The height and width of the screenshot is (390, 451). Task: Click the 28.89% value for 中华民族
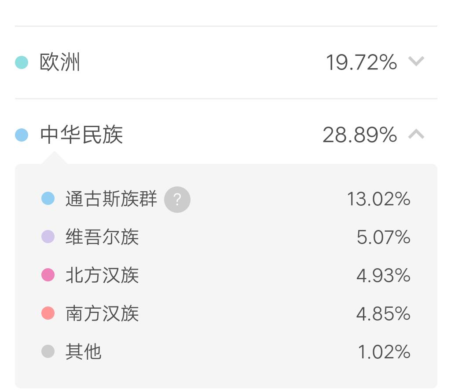pos(360,135)
